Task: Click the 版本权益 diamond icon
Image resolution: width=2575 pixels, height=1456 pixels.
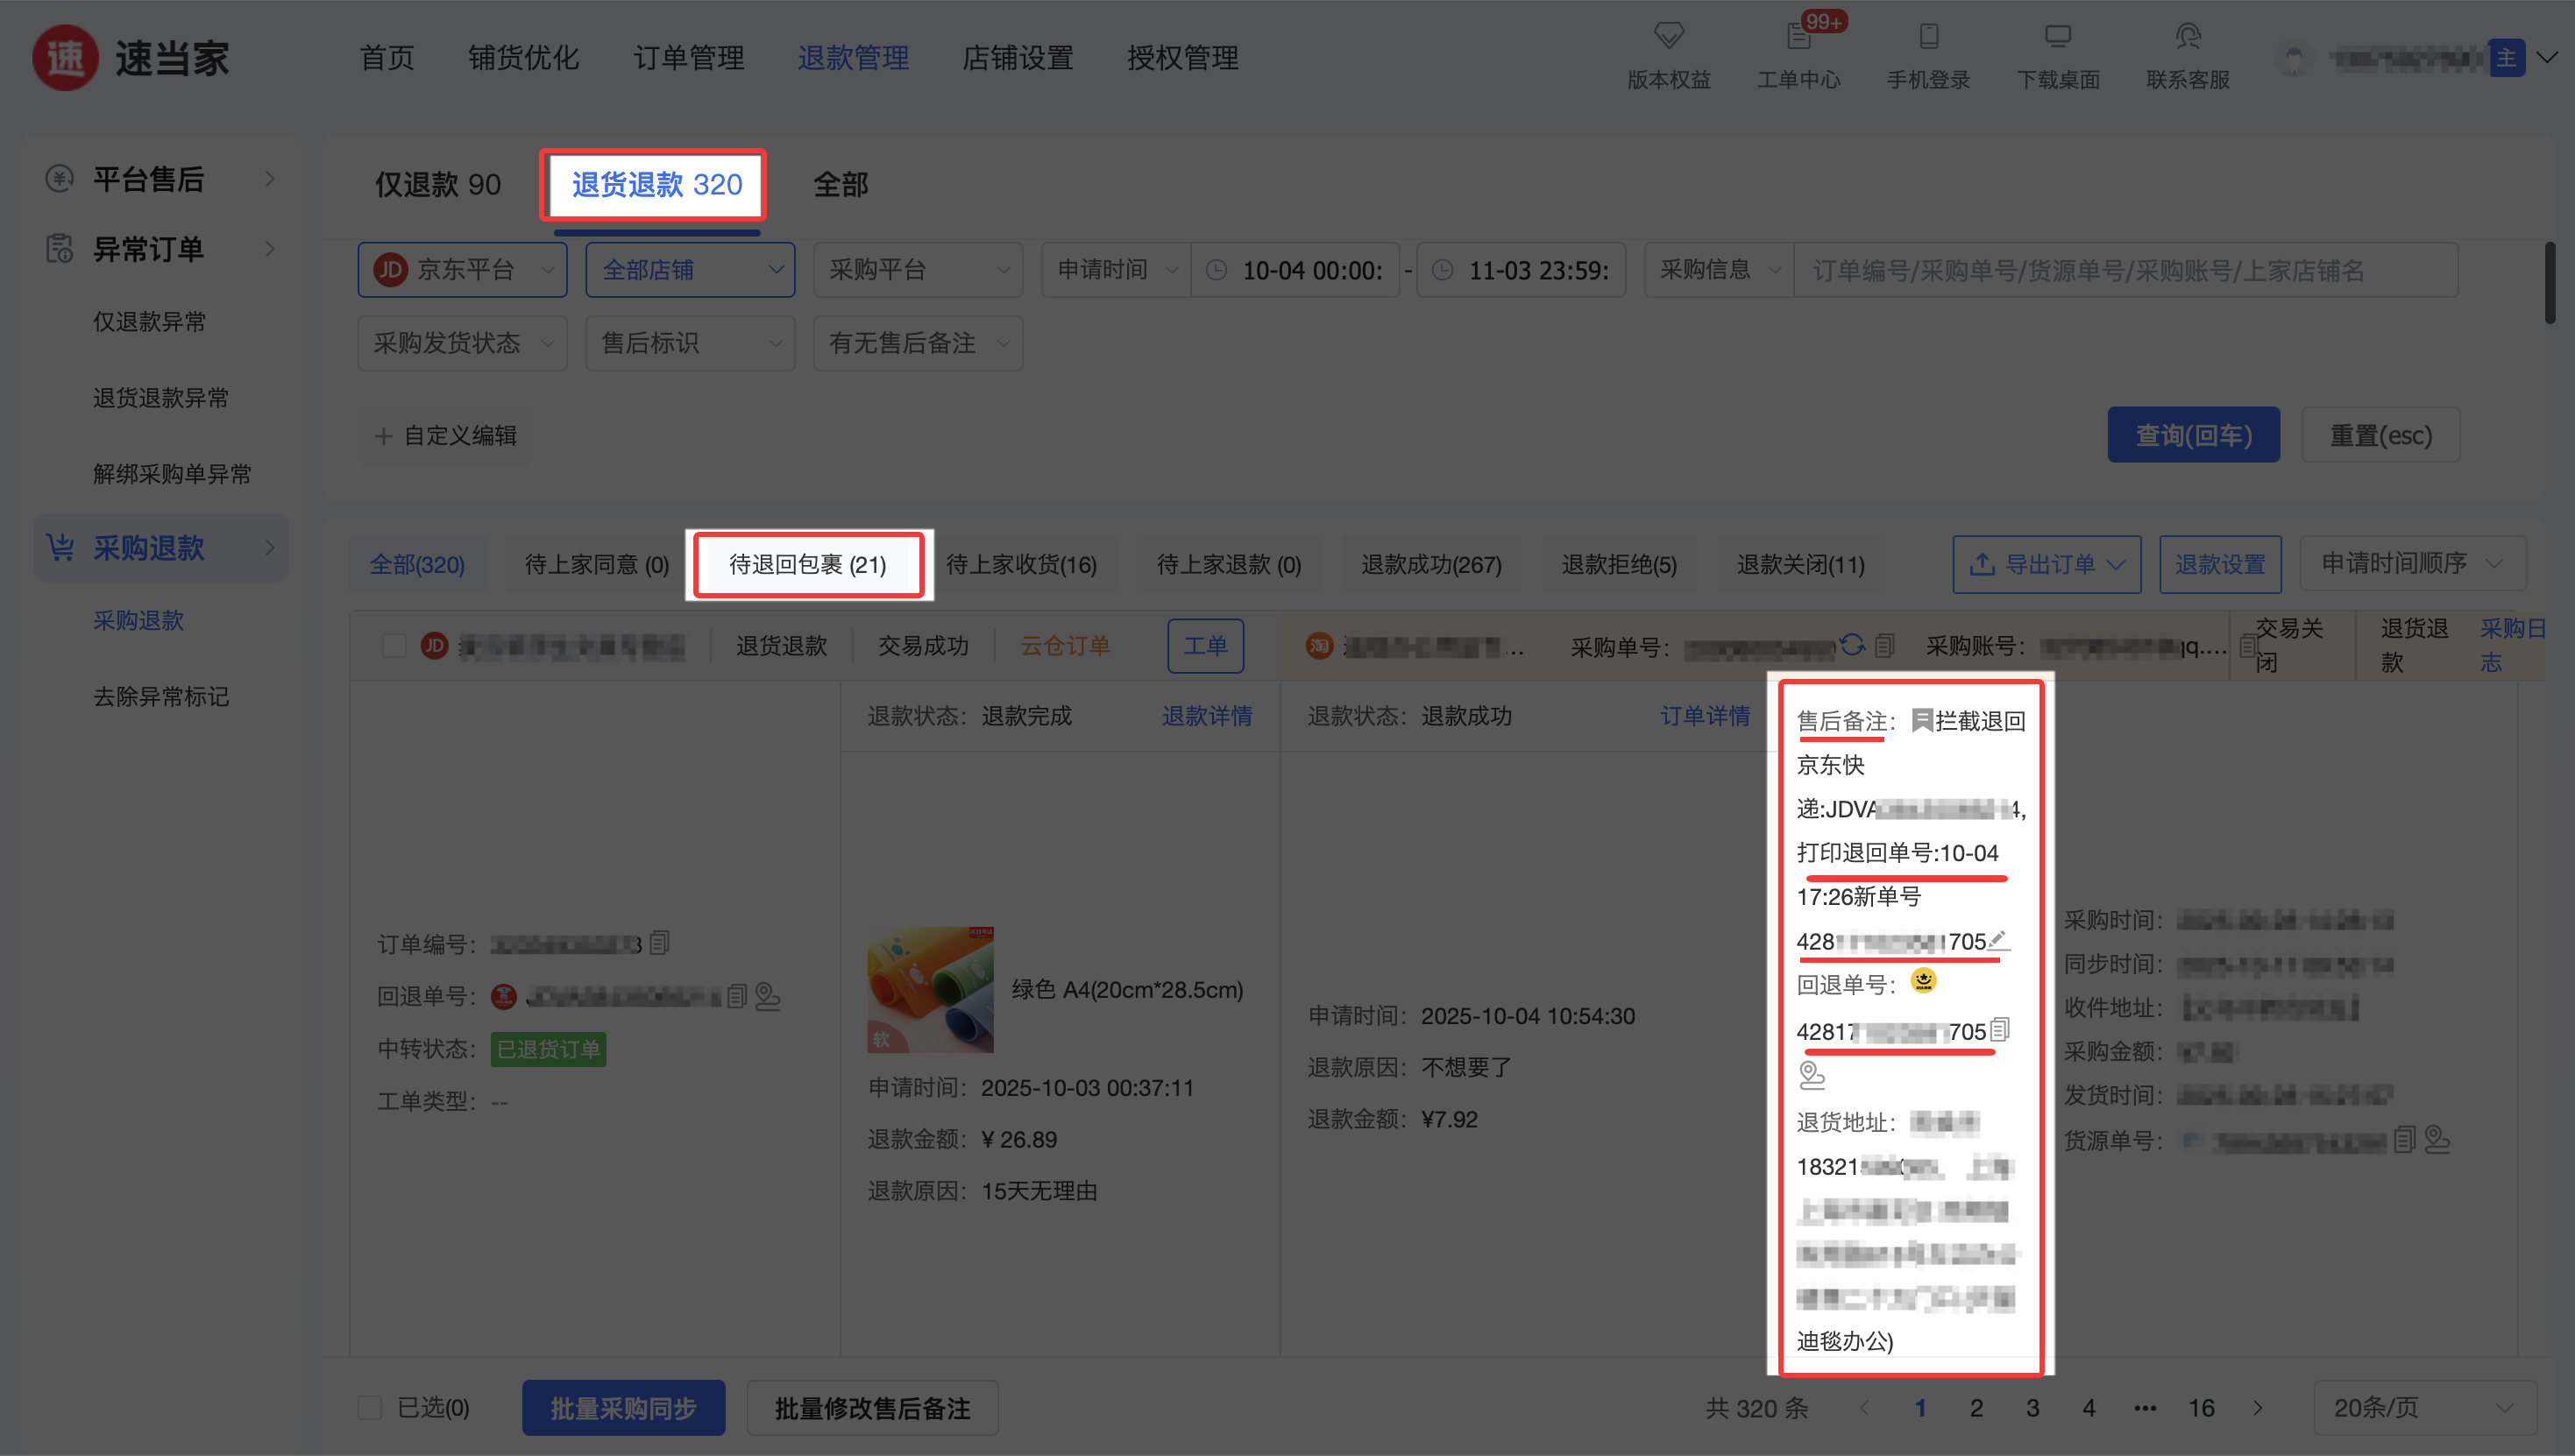Action: pyautogui.click(x=1668, y=36)
